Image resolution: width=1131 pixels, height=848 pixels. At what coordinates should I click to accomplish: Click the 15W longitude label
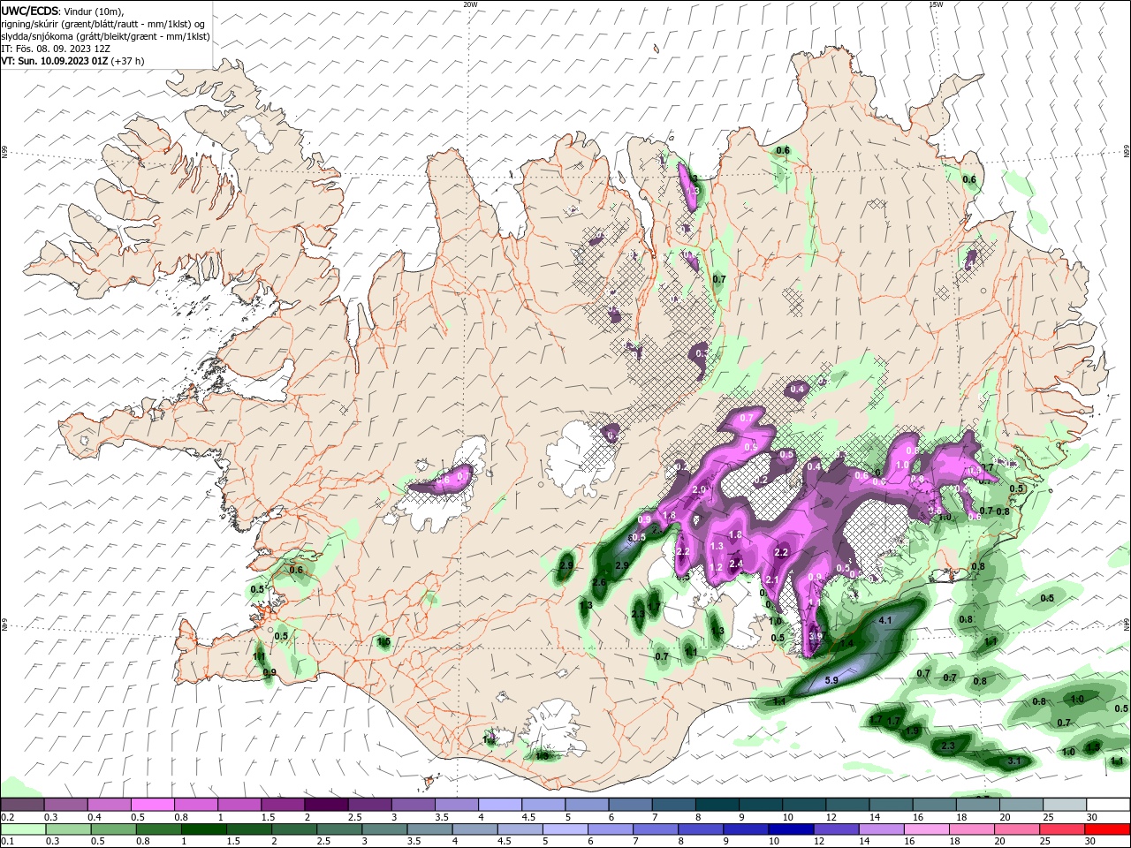(x=936, y=4)
